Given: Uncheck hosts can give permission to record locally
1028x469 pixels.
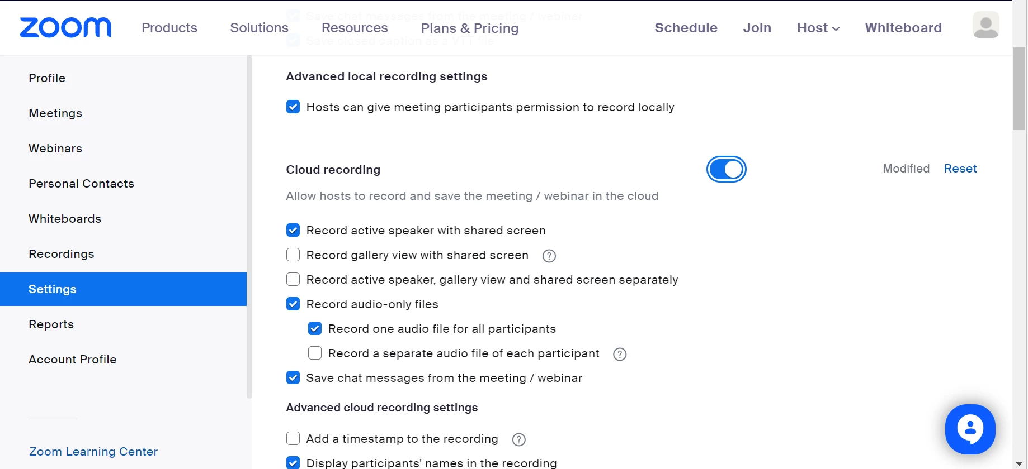Looking at the screenshot, I should (x=293, y=107).
